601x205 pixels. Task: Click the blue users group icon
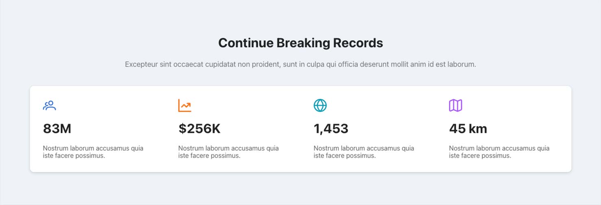pyautogui.click(x=49, y=106)
